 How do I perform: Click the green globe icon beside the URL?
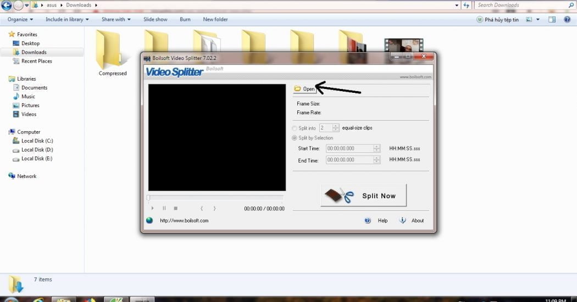point(149,220)
